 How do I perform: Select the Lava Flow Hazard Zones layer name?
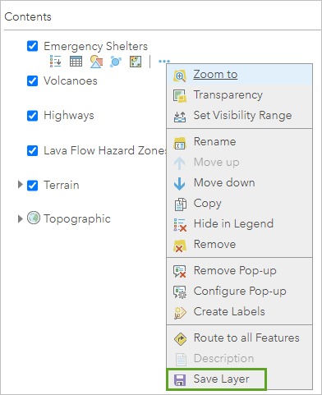coord(105,150)
